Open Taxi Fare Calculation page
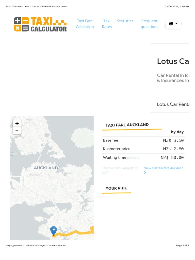The image size is (195, 260). 85,24
